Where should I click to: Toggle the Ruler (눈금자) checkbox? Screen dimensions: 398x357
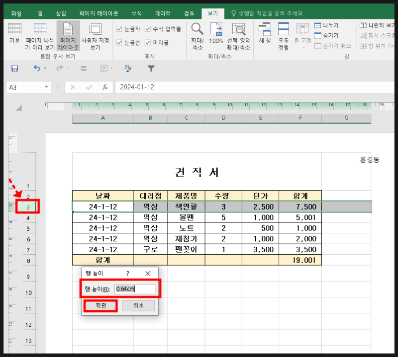[119, 29]
